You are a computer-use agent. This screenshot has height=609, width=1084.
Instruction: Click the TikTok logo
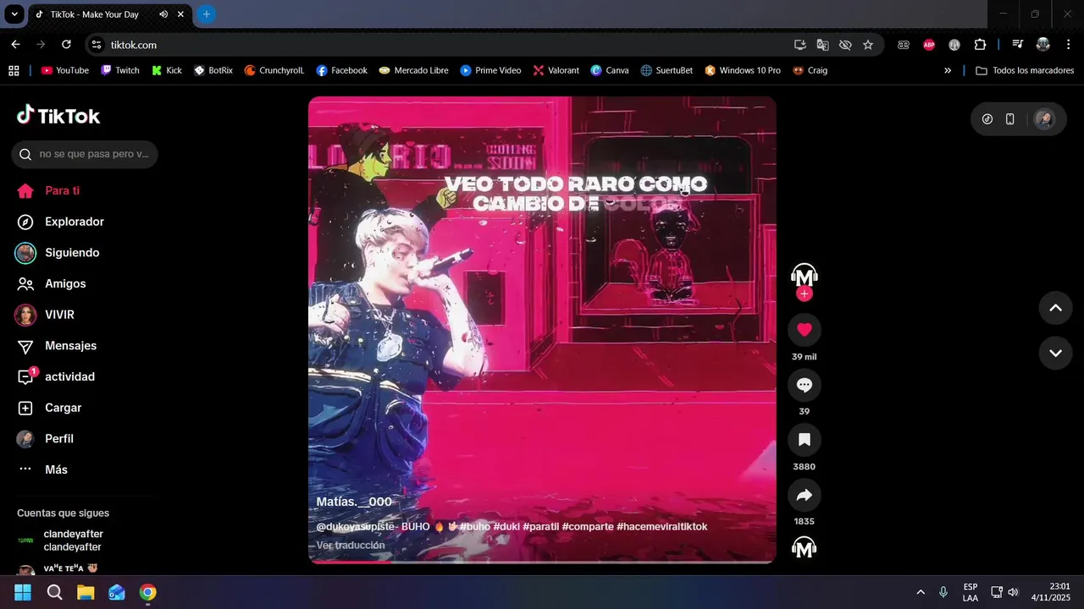(x=58, y=115)
